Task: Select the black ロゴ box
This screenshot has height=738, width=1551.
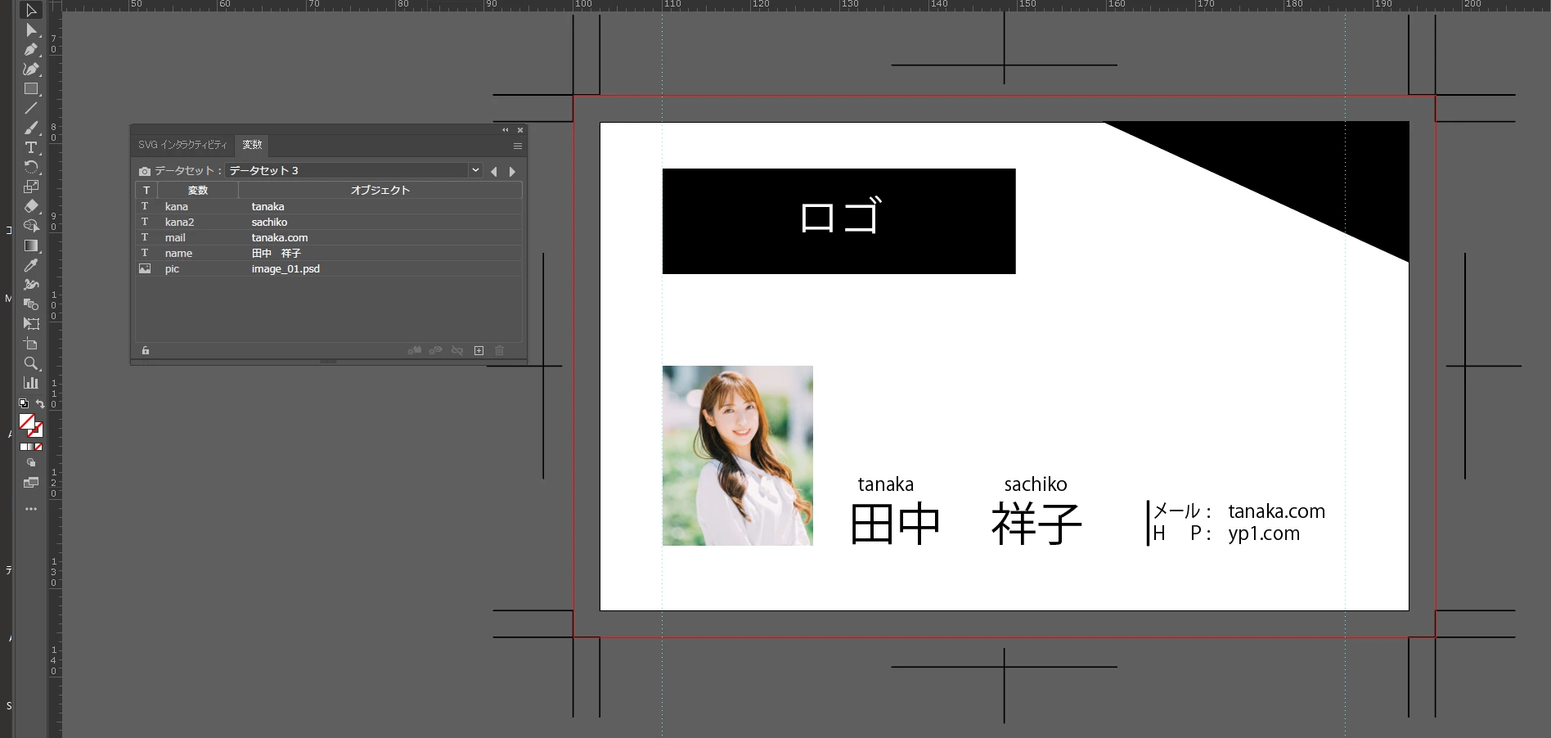Action: [x=838, y=221]
